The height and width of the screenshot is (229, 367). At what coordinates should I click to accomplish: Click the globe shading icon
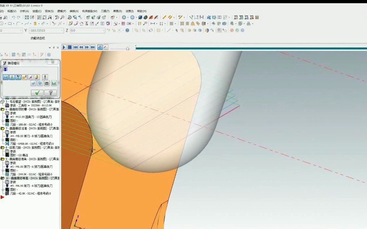click(x=124, y=17)
